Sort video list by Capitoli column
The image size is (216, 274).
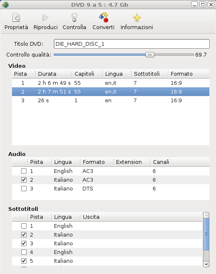(87, 74)
